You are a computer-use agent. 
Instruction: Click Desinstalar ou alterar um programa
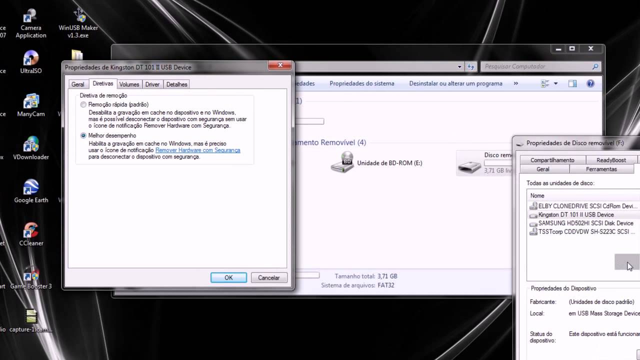(x=455, y=83)
